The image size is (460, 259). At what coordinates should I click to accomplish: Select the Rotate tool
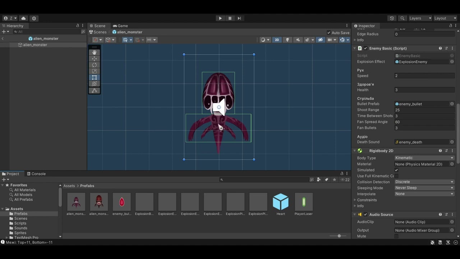(x=95, y=65)
